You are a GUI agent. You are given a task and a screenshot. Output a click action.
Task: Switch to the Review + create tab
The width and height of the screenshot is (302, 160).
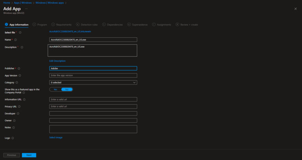pos(187,25)
